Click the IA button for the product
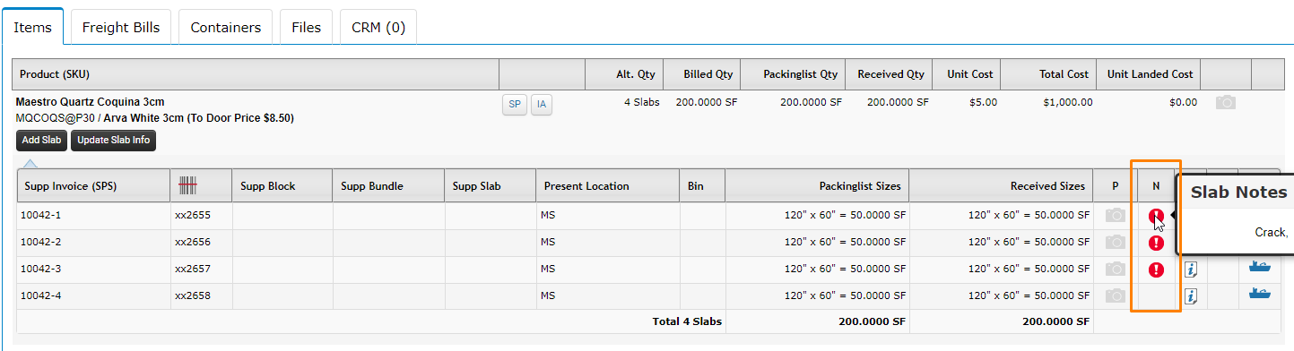This screenshot has width=1294, height=351. click(x=542, y=105)
